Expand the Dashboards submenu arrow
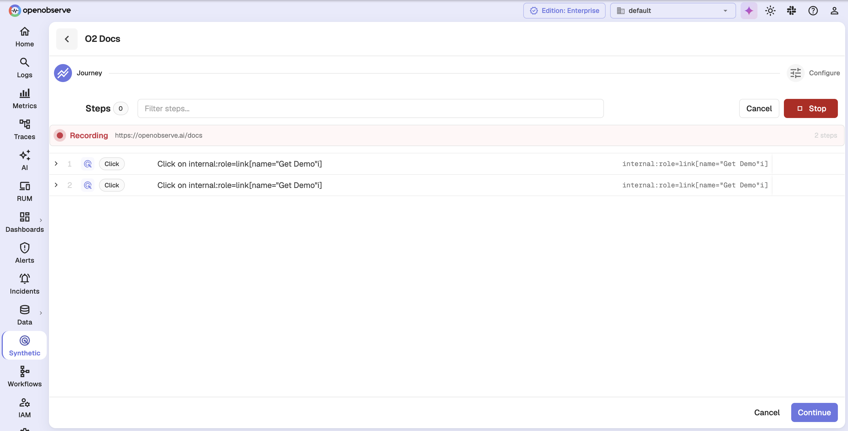This screenshot has height=431, width=848. [x=41, y=221]
